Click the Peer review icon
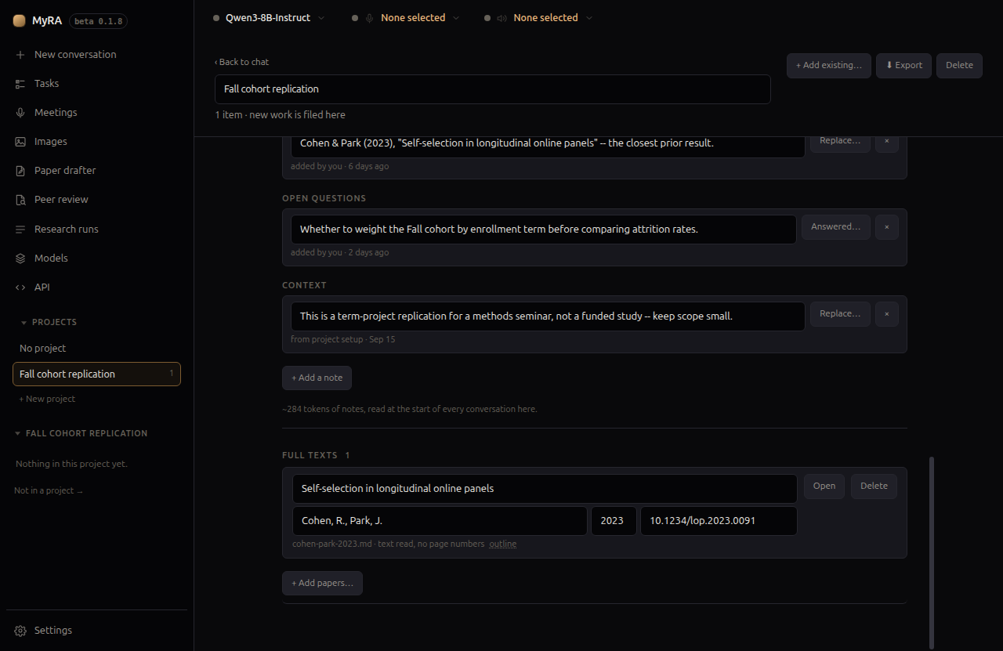 pyautogui.click(x=20, y=200)
